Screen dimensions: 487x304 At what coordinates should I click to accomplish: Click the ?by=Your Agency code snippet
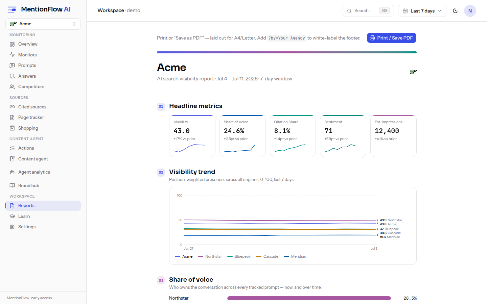(287, 38)
